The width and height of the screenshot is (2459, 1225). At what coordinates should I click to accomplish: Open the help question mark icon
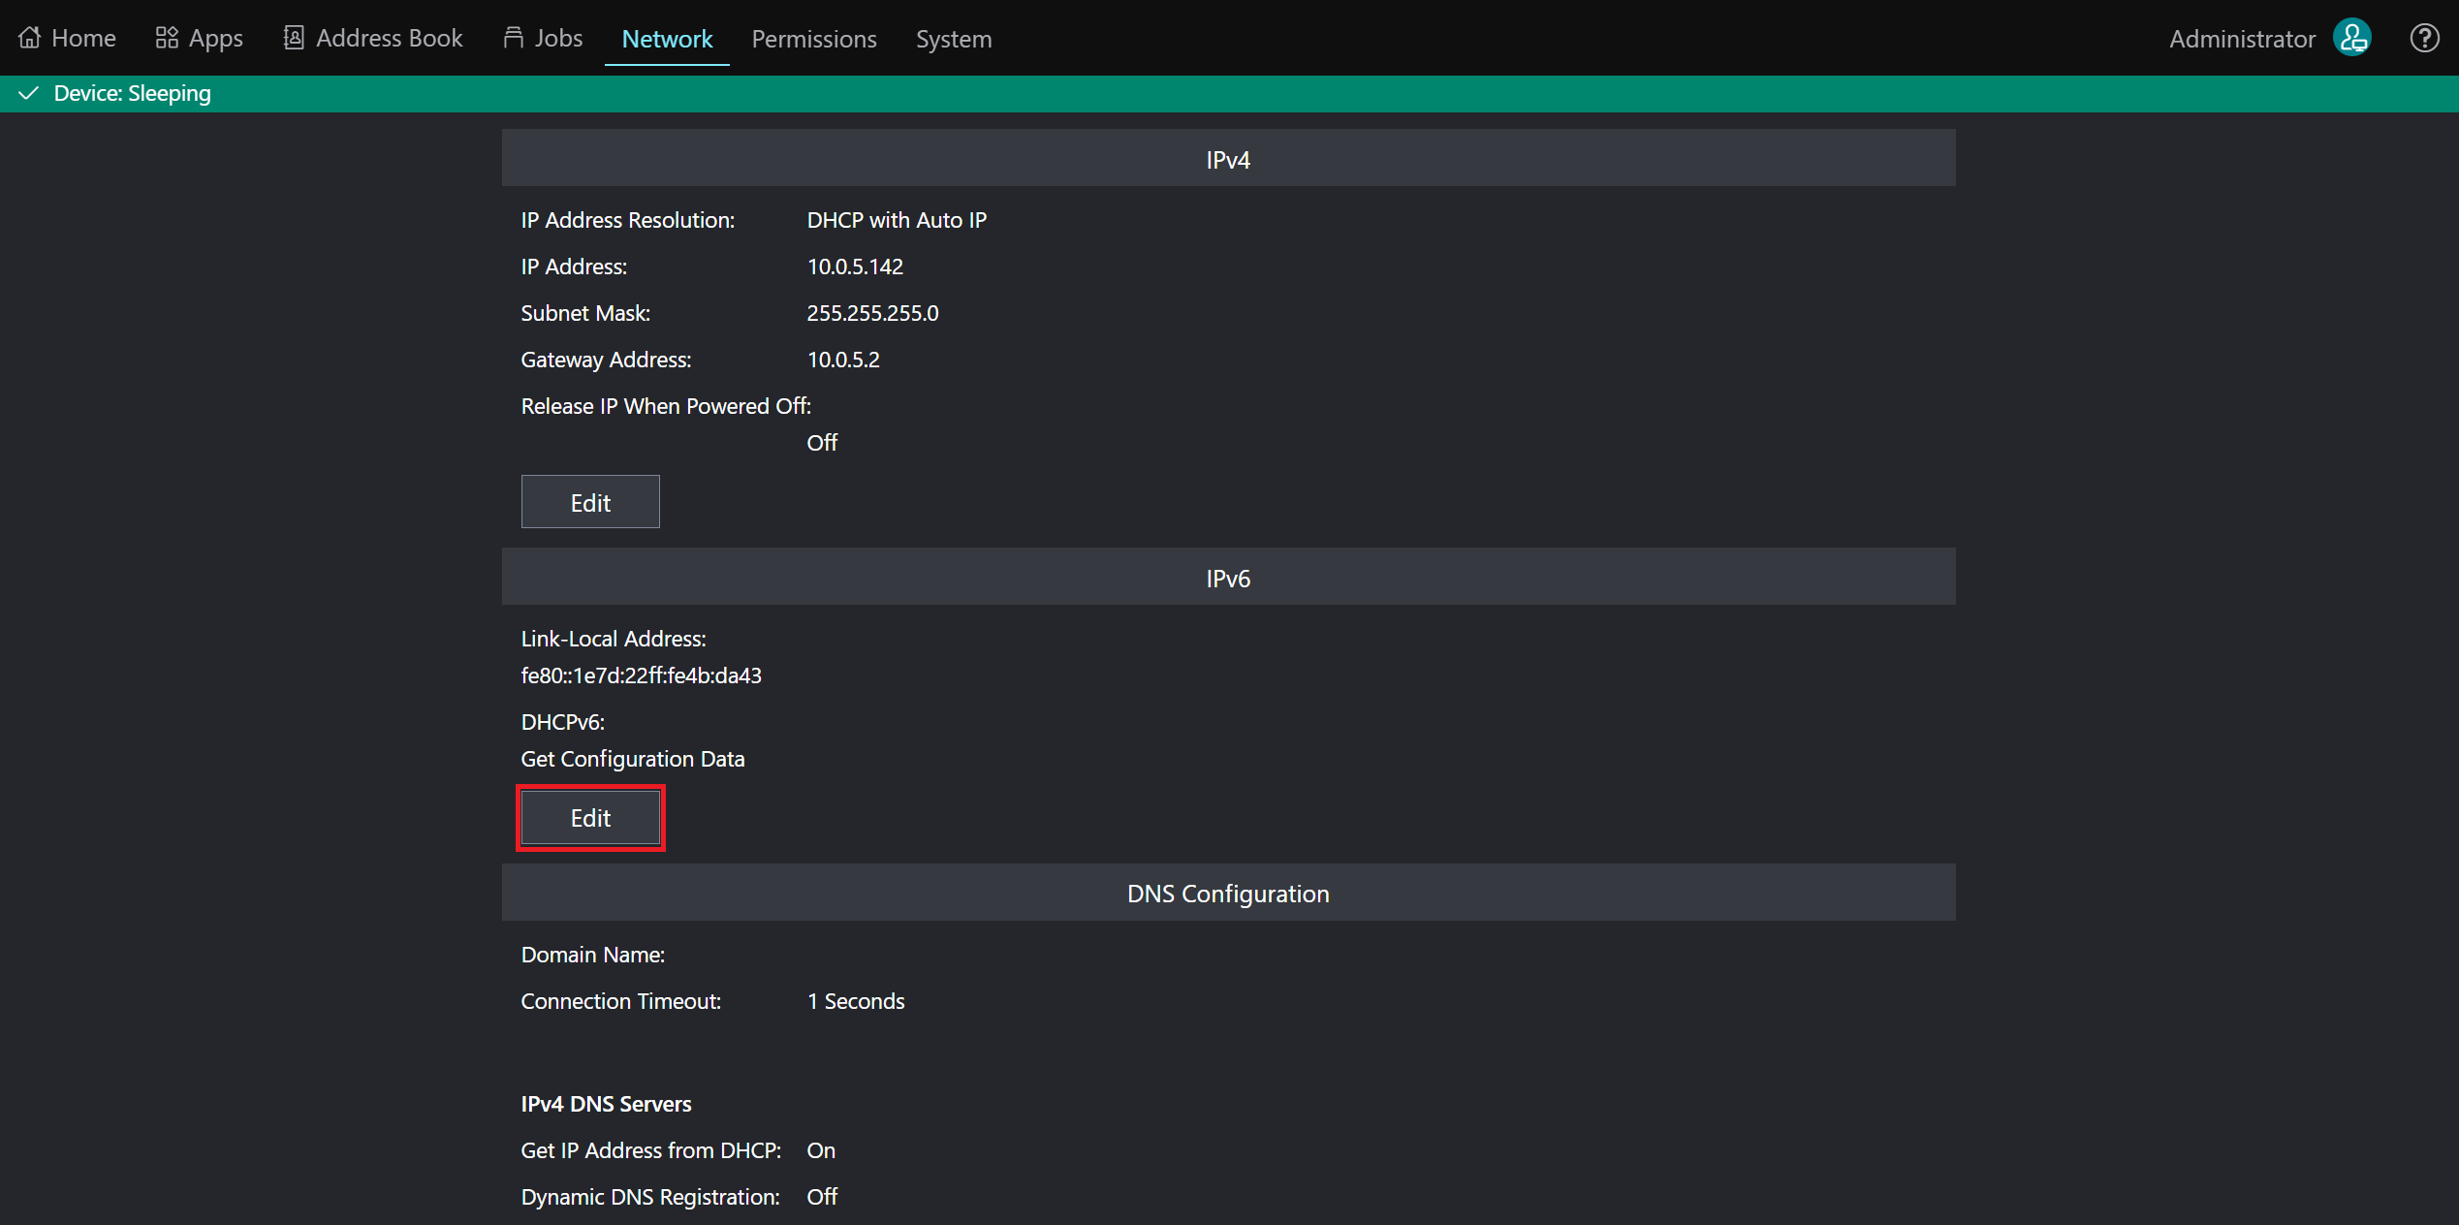click(x=2424, y=38)
